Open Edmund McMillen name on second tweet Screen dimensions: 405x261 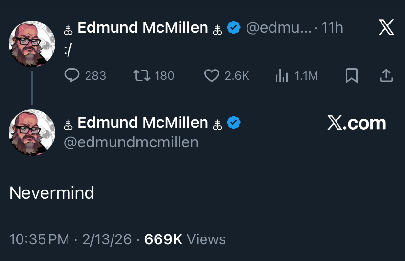point(142,123)
